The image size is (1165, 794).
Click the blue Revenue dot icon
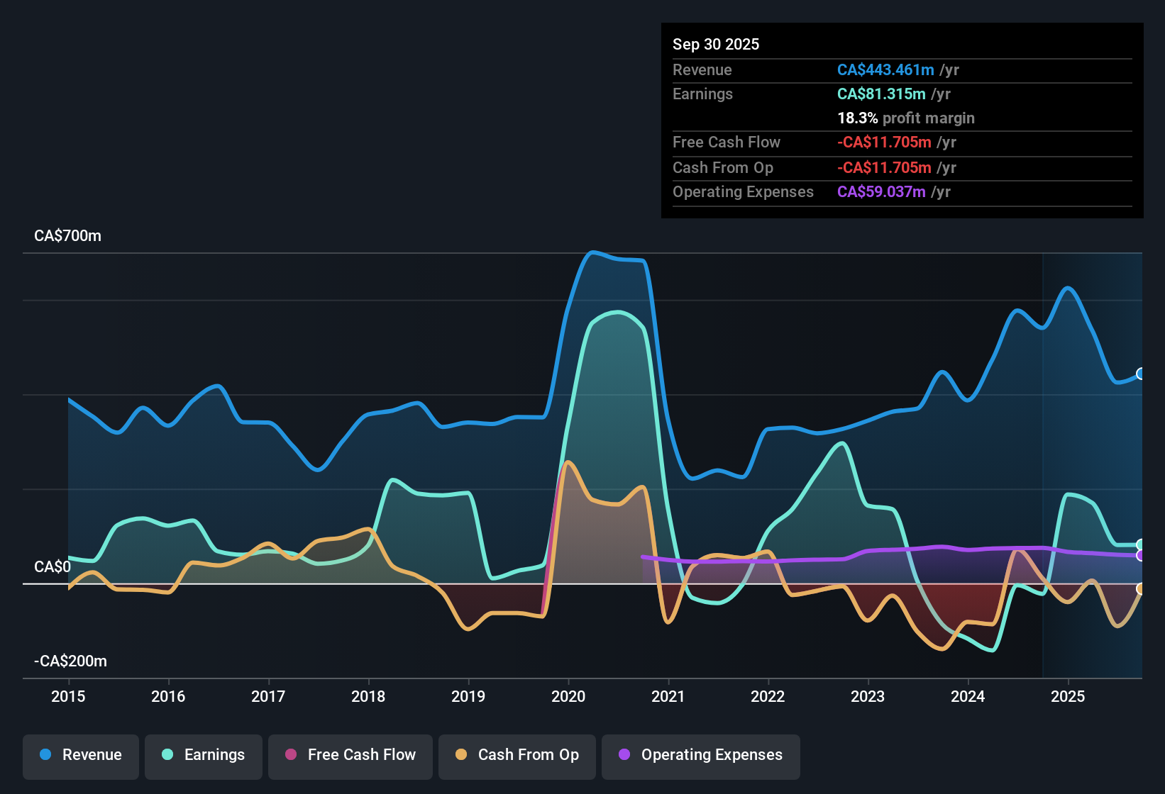(x=45, y=756)
